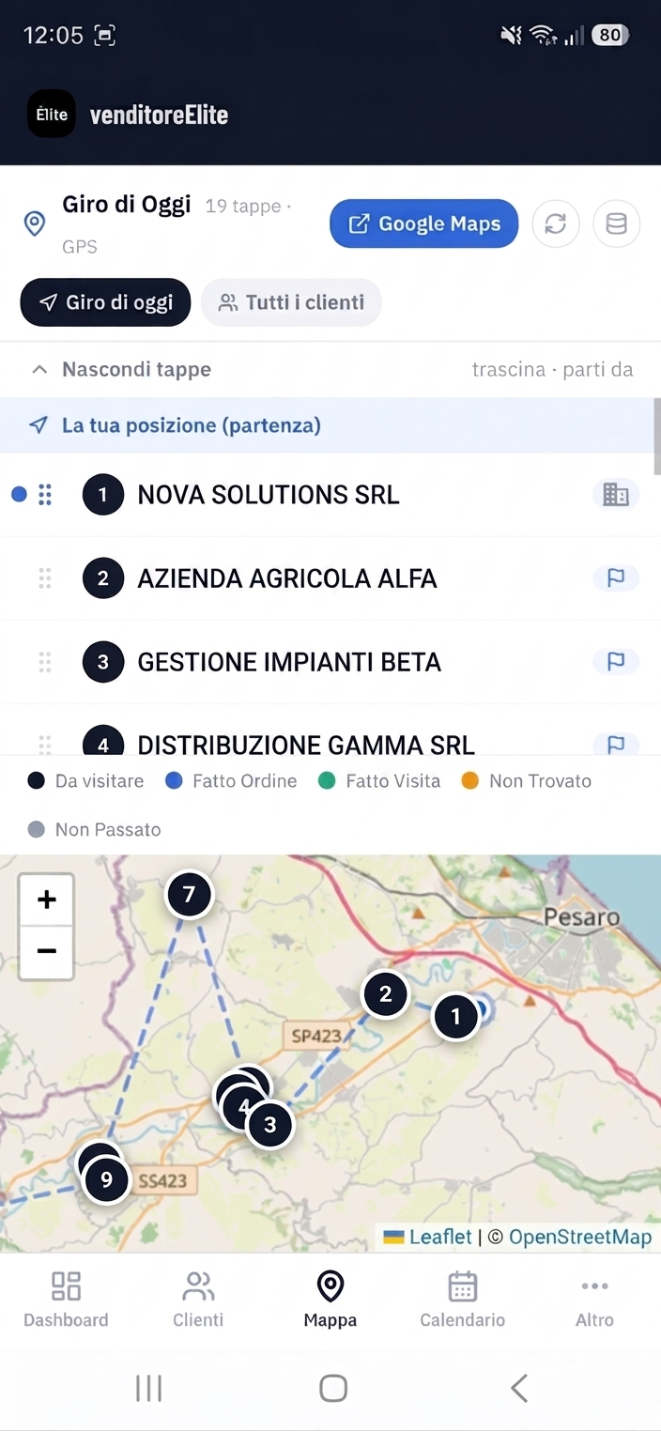This screenshot has height=1431, width=661.
Task: Tap the Android back button
Action: pos(519,1388)
